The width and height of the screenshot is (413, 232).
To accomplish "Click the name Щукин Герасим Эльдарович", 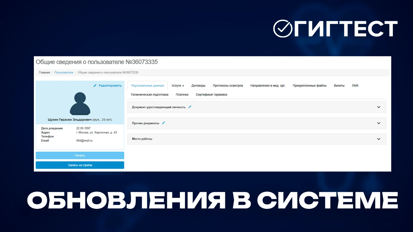I will 70,120.
